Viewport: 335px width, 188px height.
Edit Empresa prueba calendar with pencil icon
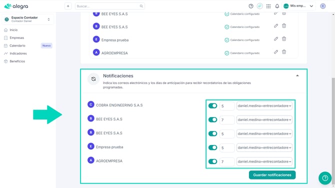[276, 39]
